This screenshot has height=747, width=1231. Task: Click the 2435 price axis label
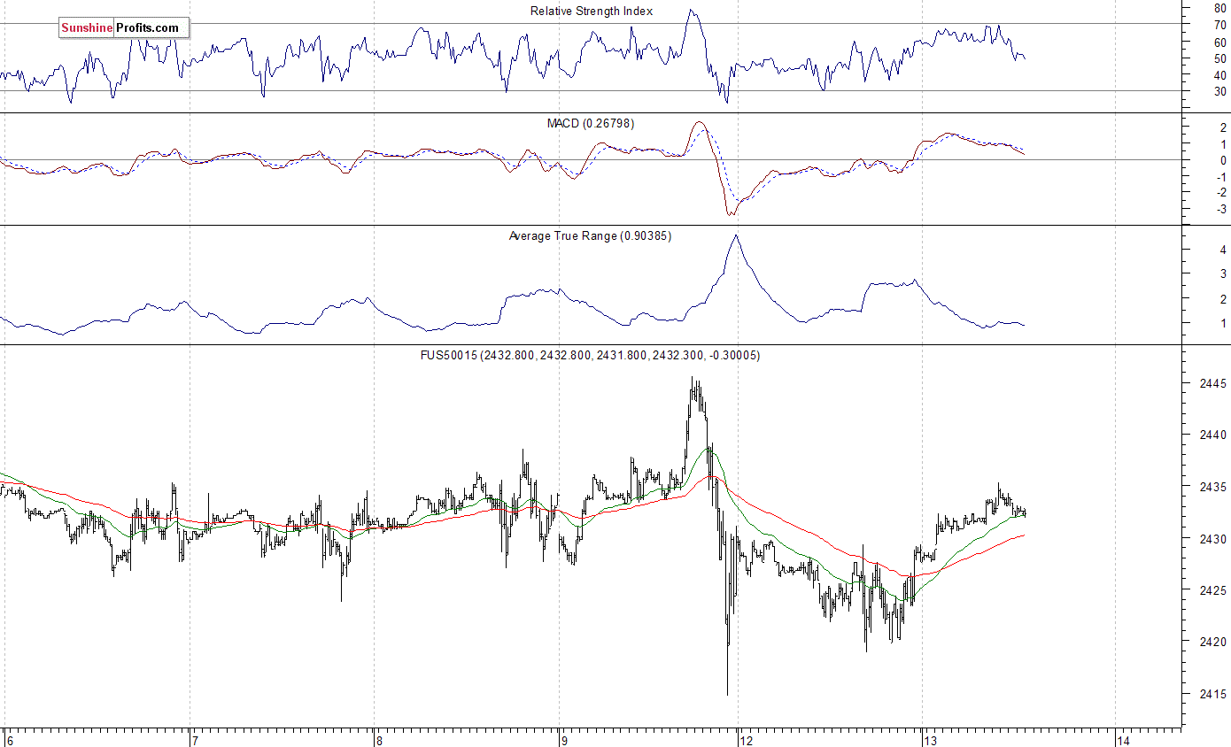click(x=1212, y=487)
